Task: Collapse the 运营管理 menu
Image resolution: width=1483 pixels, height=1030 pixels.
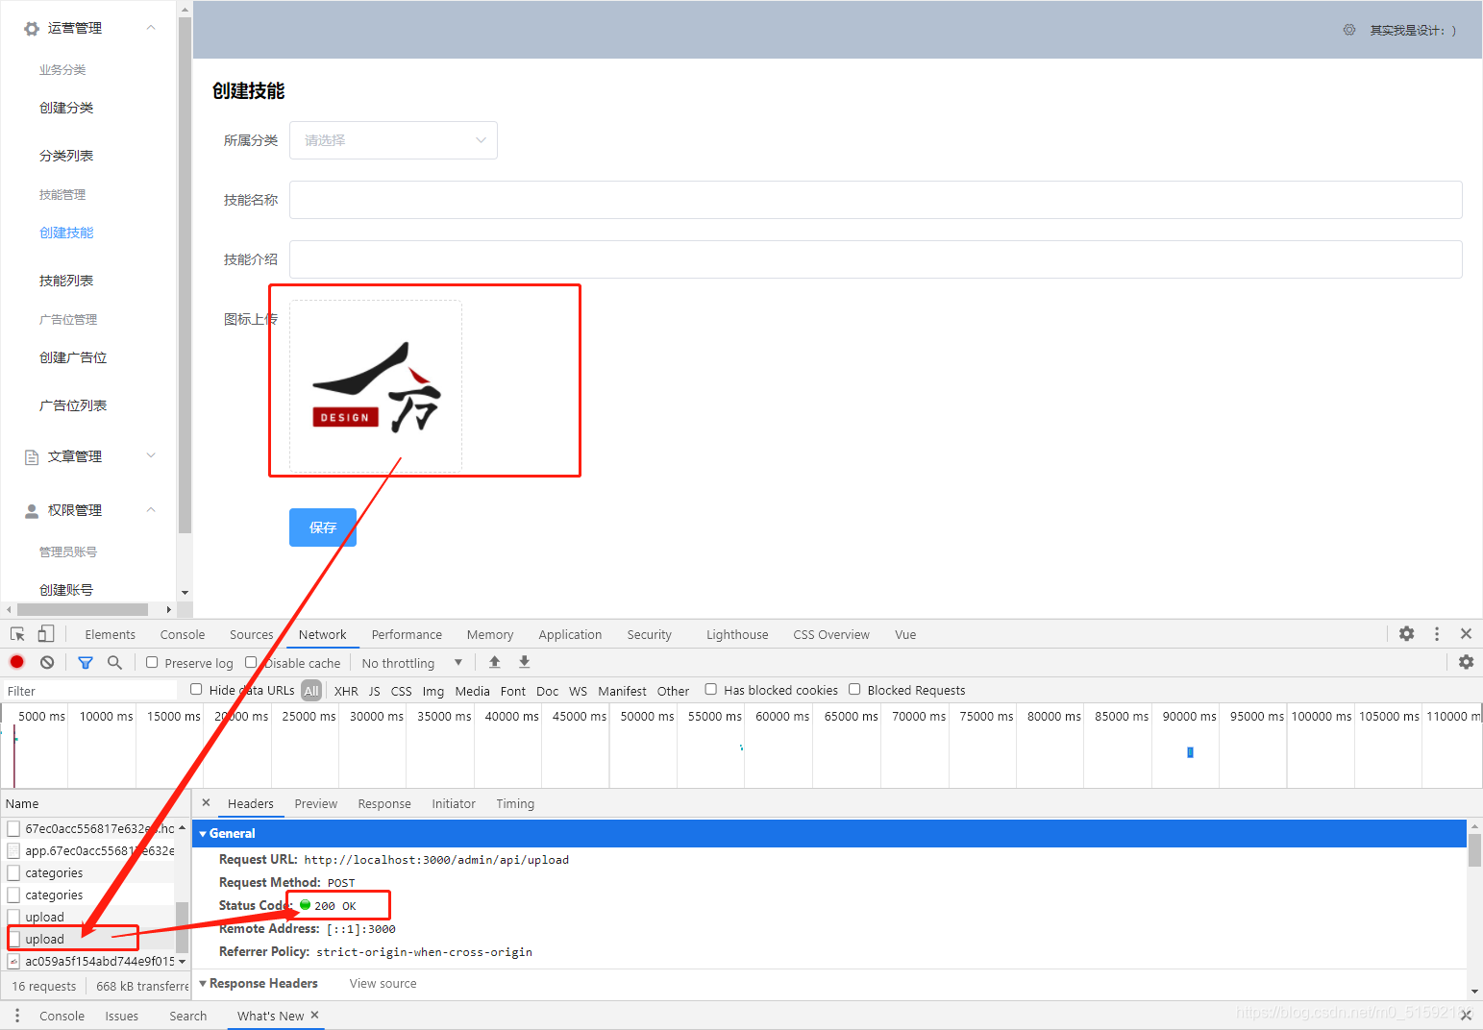Action: pyautogui.click(x=151, y=28)
